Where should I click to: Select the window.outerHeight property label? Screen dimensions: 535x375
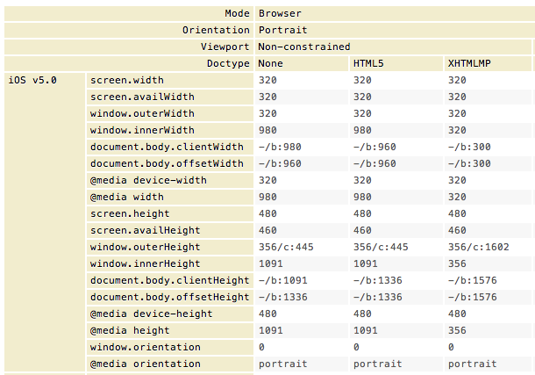click(x=143, y=247)
